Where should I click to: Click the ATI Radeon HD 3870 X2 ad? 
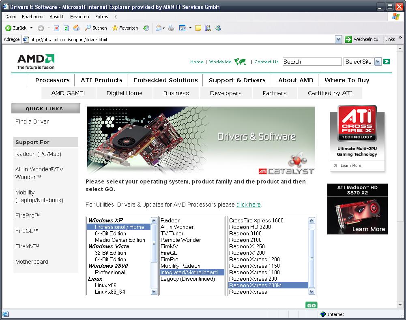357,209
